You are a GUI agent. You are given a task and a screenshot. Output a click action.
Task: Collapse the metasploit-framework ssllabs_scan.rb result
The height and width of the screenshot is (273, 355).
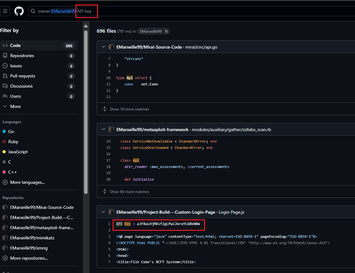pyautogui.click(x=103, y=130)
